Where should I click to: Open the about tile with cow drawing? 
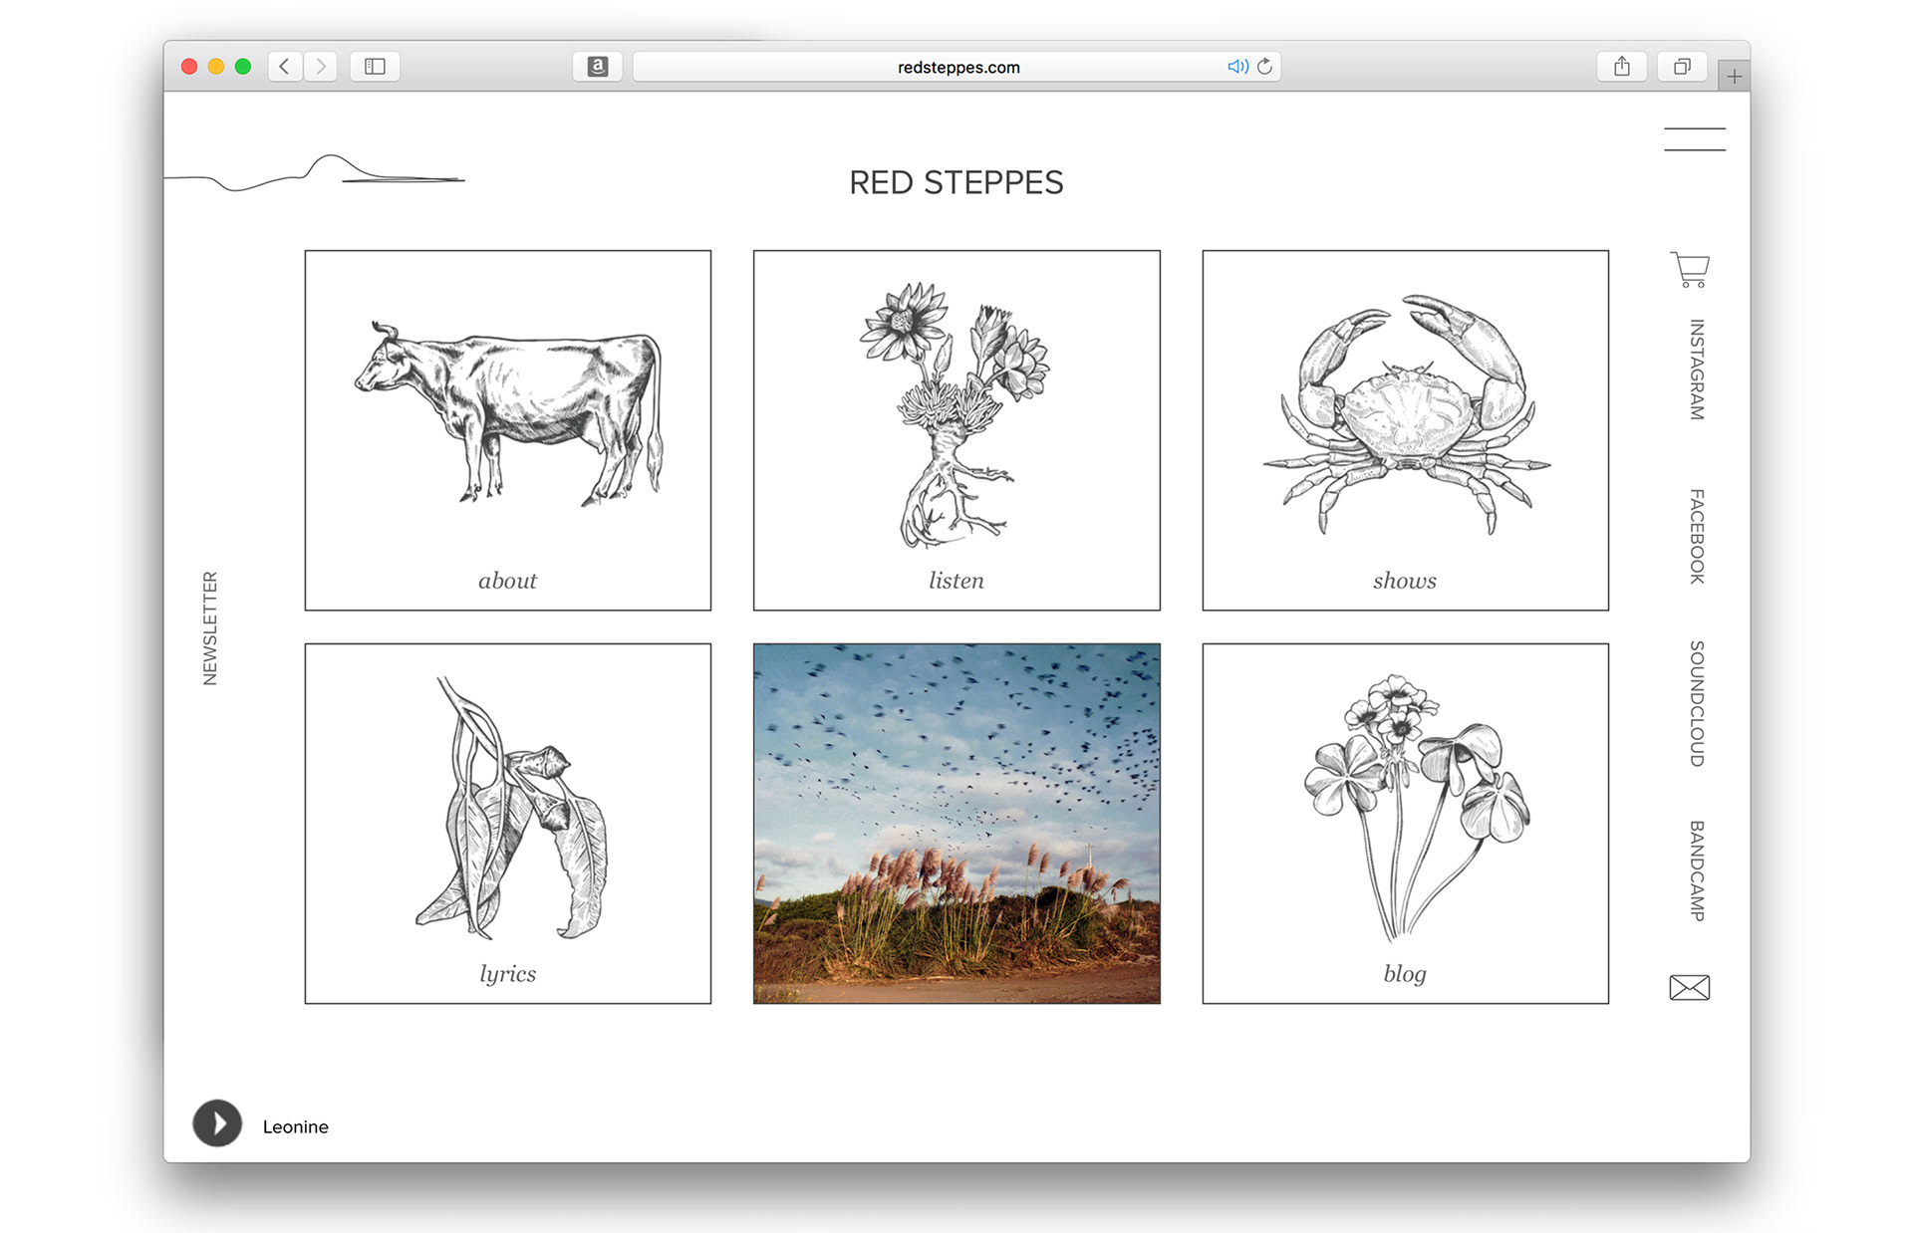tap(508, 430)
